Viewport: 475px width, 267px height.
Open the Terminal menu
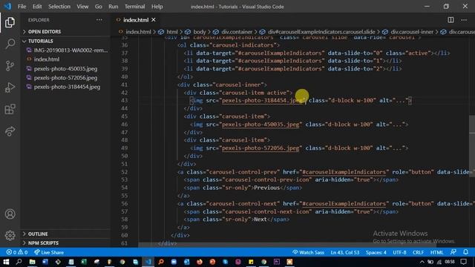[134, 7]
